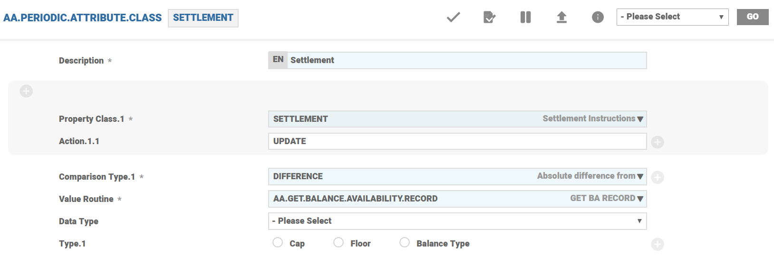This screenshot has width=774, height=256.
Task: Open the top toolbar Please Select dropdown
Action: [672, 17]
